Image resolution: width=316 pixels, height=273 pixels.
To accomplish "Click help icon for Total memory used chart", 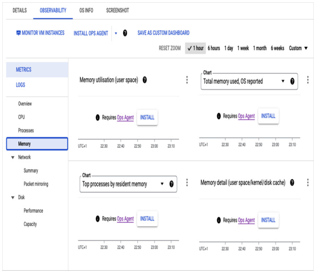I will (292, 81).
